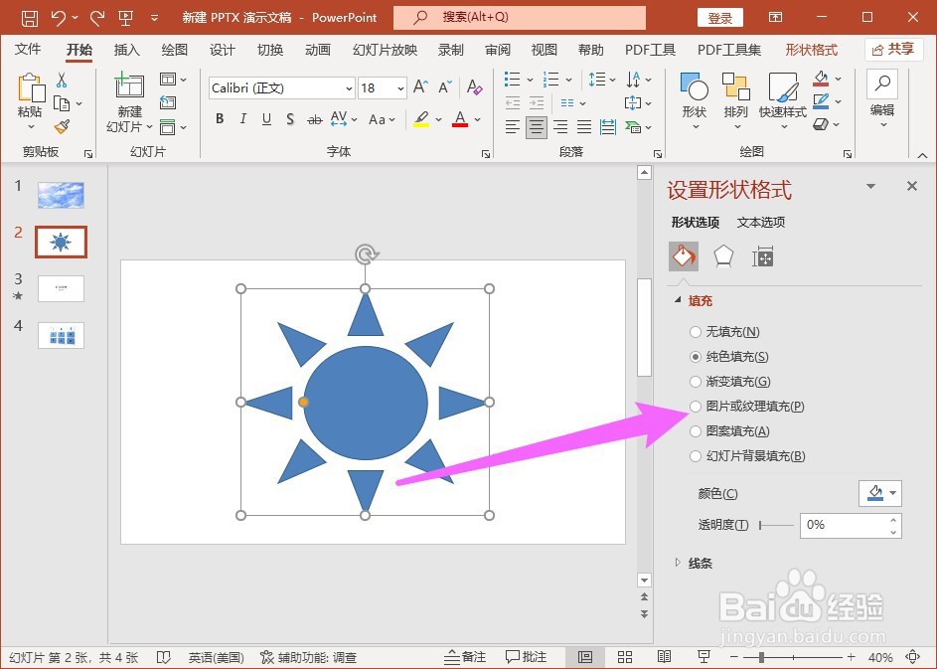Viewport: 937px width, 669px height.
Task: Select Slide background fill (幻灯片背景填充)
Action: click(695, 456)
